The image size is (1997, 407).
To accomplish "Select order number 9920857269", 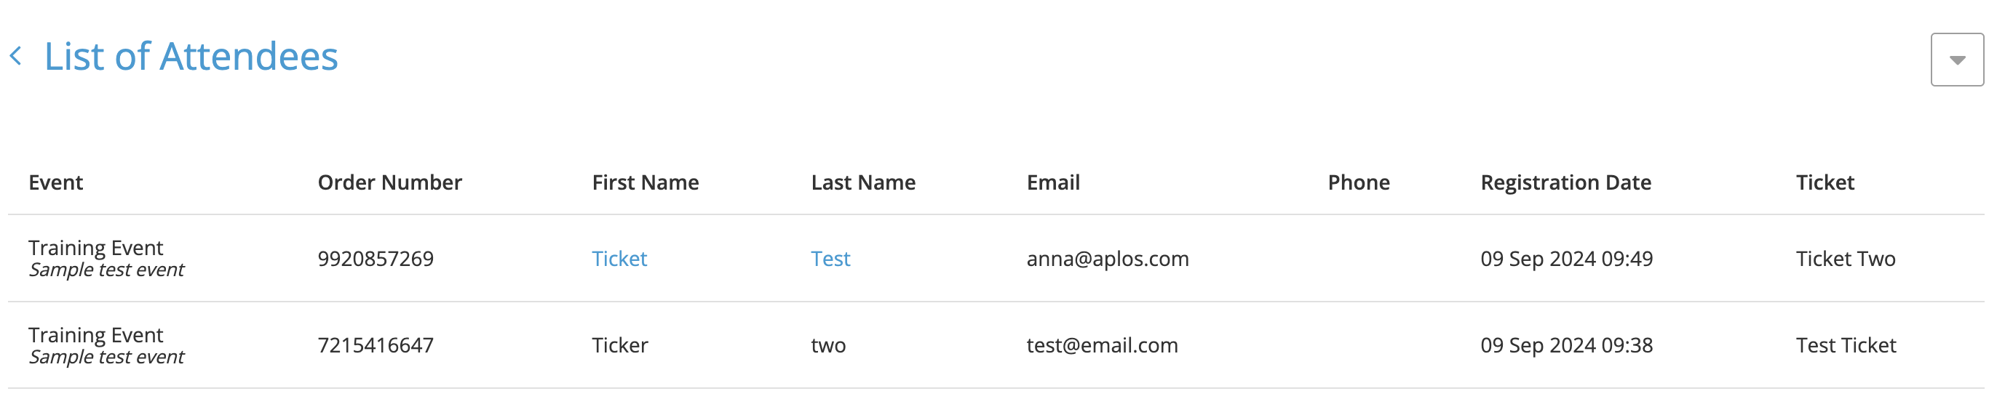I will click(x=376, y=259).
